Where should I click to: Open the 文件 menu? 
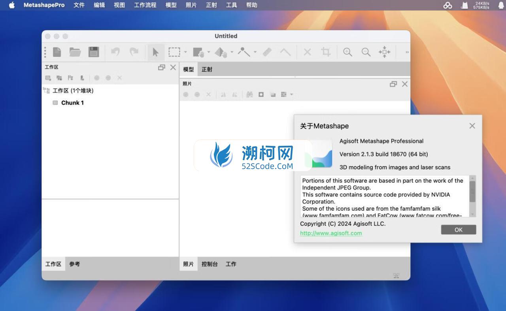(79, 5)
